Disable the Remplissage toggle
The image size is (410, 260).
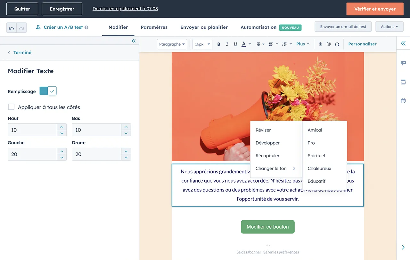(x=48, y=91)
